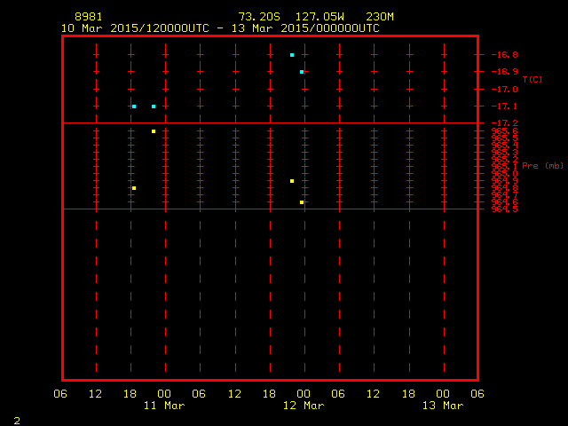Viewport: 568px width, 426px height.
Task: Click the T(C) temperature axis label
Action: 532,80
